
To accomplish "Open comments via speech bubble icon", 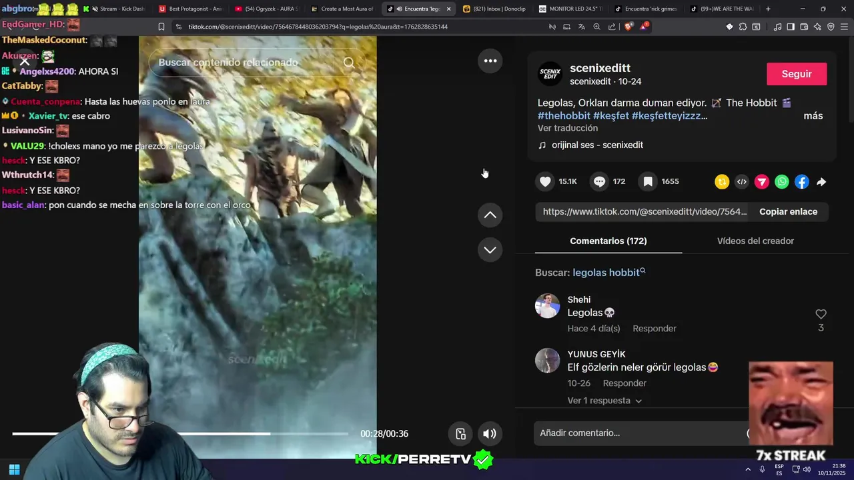I will pos(600,181).
